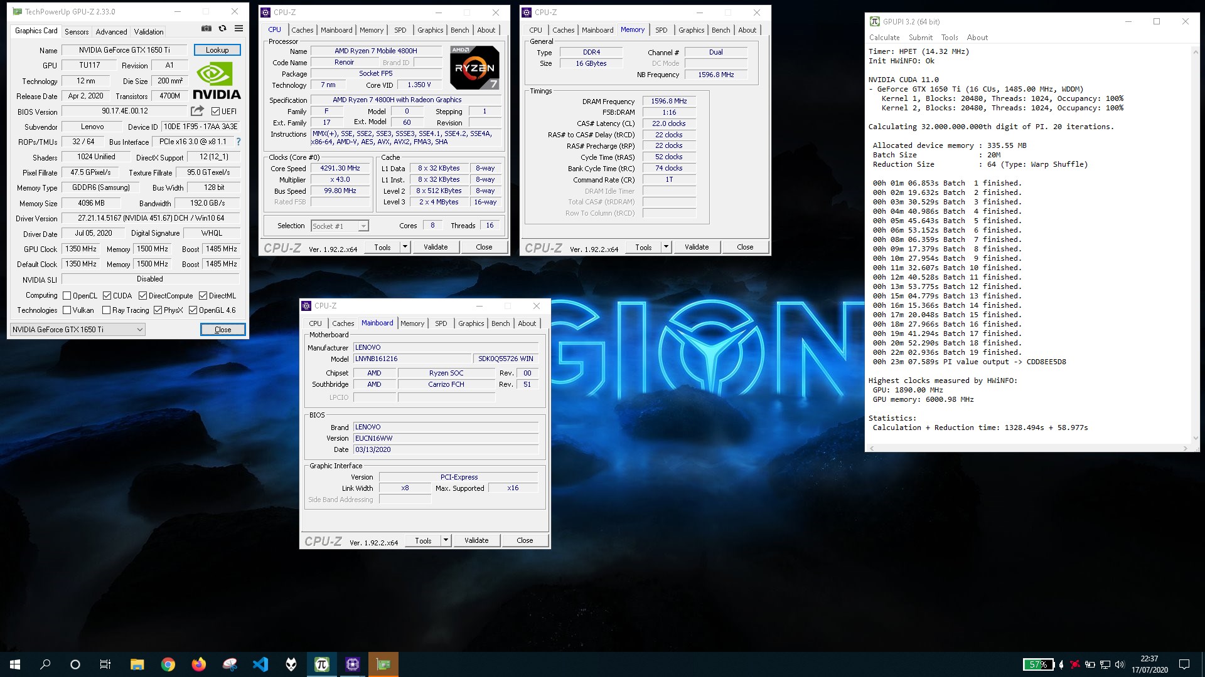Open the GPUPI Submit menu
Screen dimensions: 1205x677
click(x=921, y=38)
